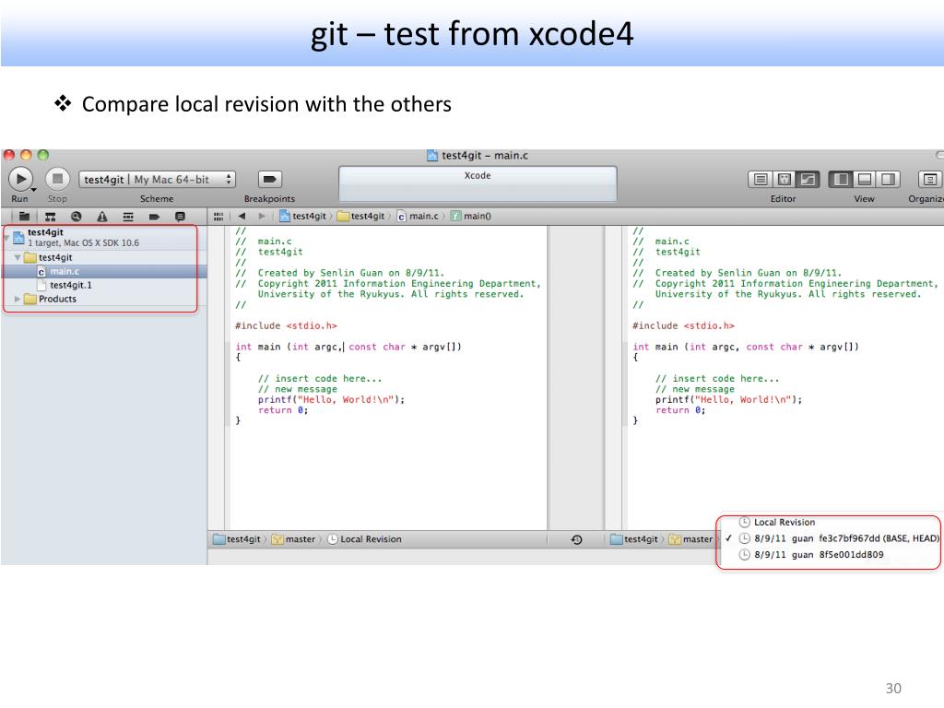
Task: Click the printf line in the right editor
Action: (x=728, y=400)
